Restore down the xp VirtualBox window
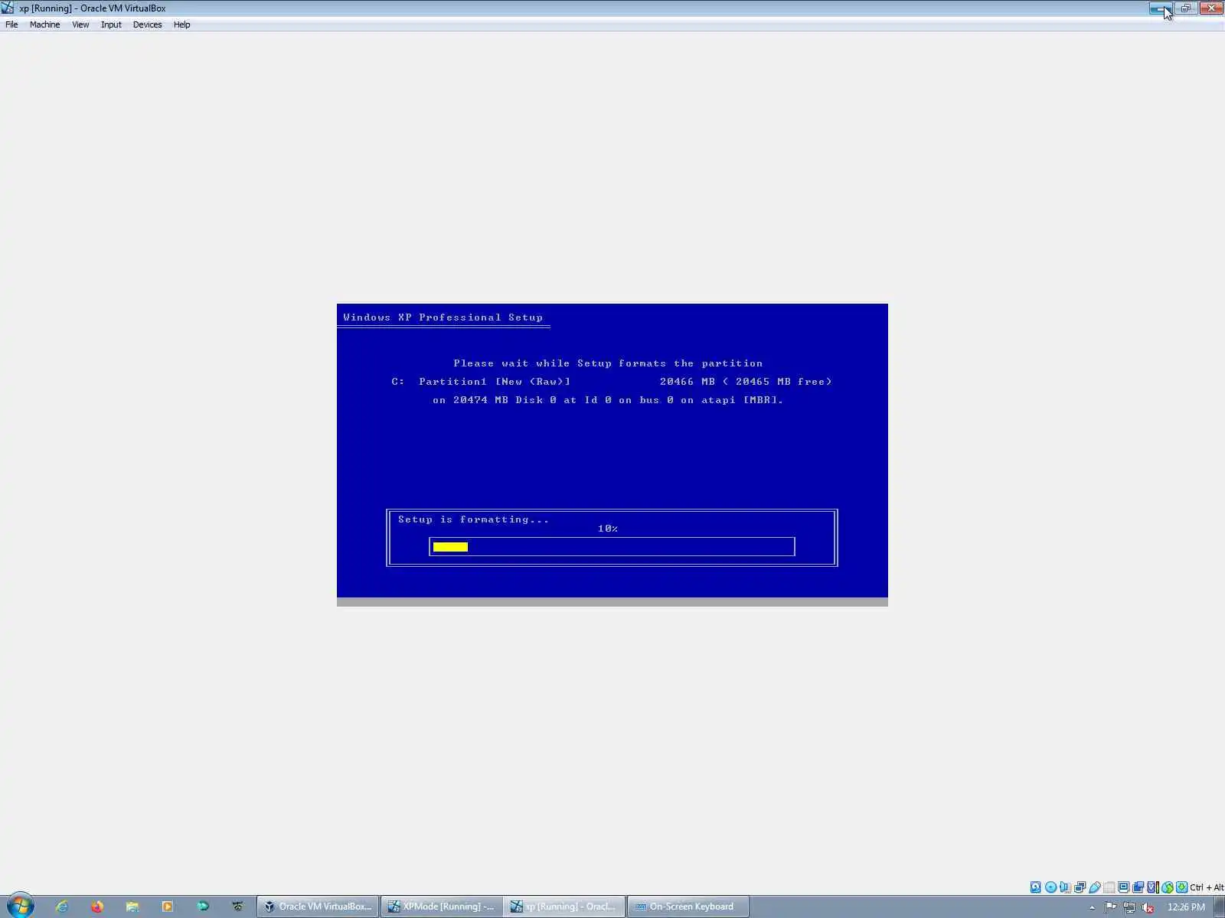The height and width of the screenshot is (918, 1225). click(1185, 8)
